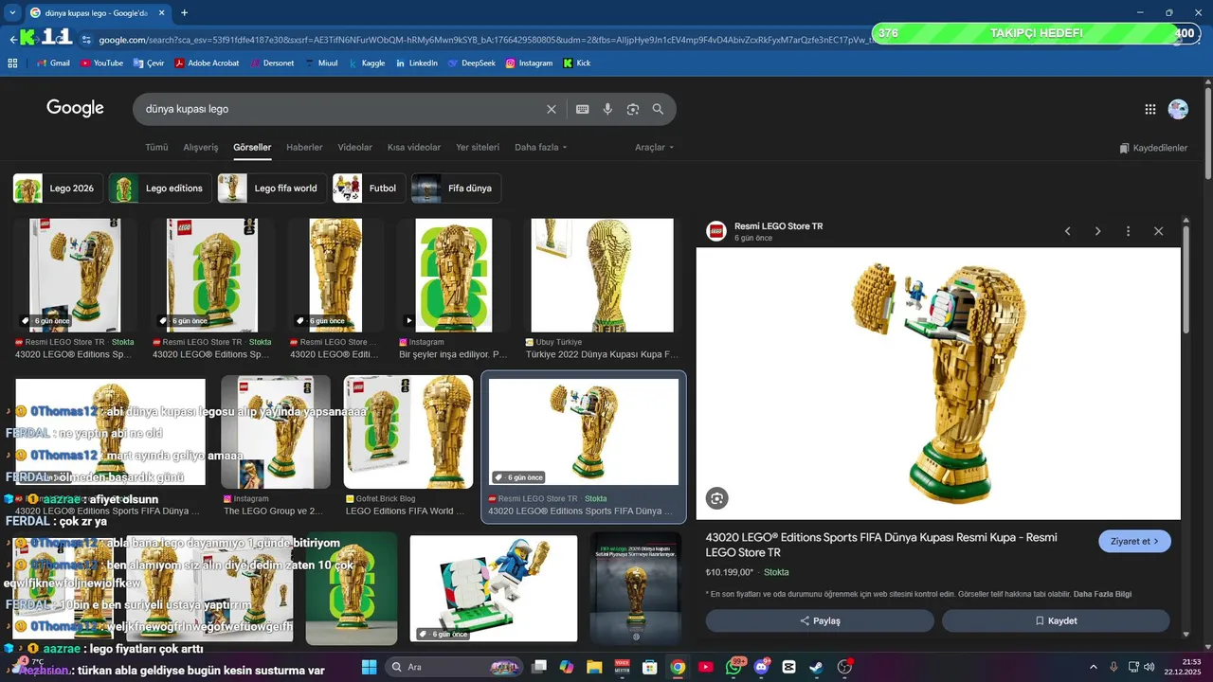Open the on-screen keyboard input tool
The width and height of the screenshot is (1213, 682).
click(x=583, y=109)
